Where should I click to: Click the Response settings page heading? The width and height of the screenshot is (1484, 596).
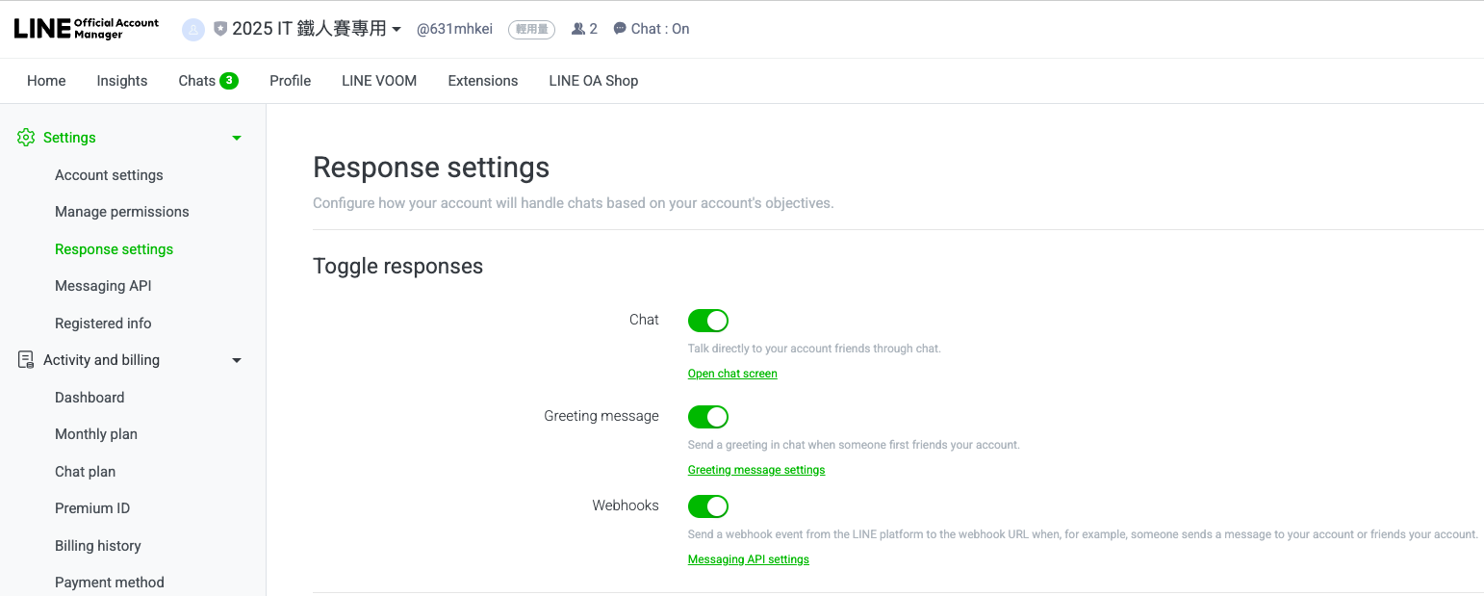[x=431, y=168]
